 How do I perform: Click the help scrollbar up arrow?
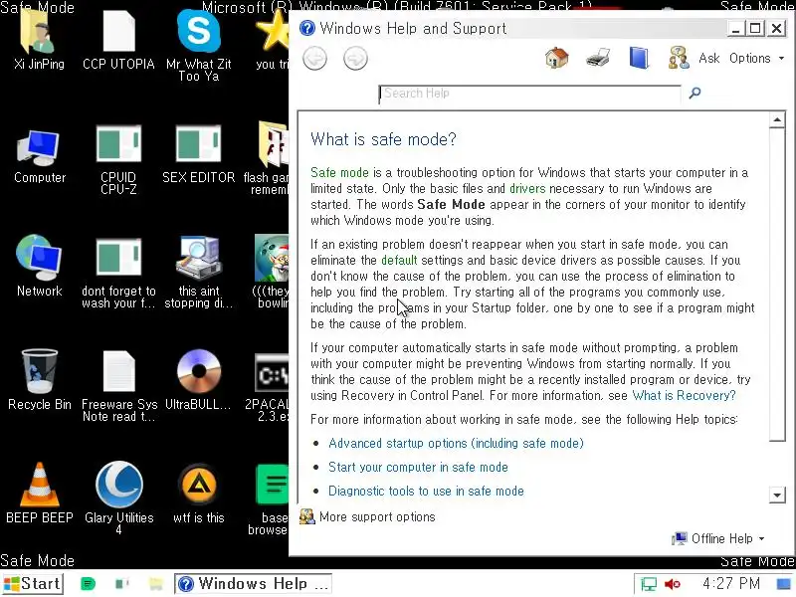point(777,120)
